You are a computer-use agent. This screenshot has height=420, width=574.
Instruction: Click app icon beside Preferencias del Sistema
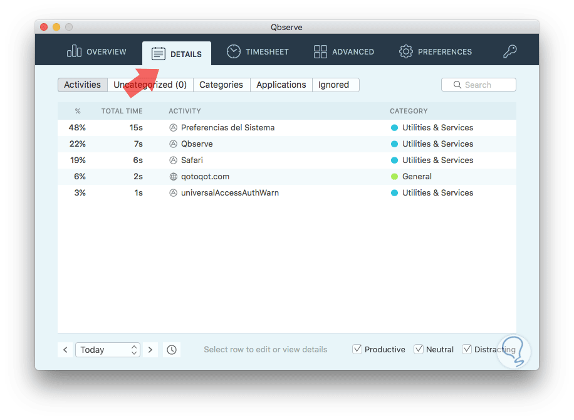coord(173,128)
